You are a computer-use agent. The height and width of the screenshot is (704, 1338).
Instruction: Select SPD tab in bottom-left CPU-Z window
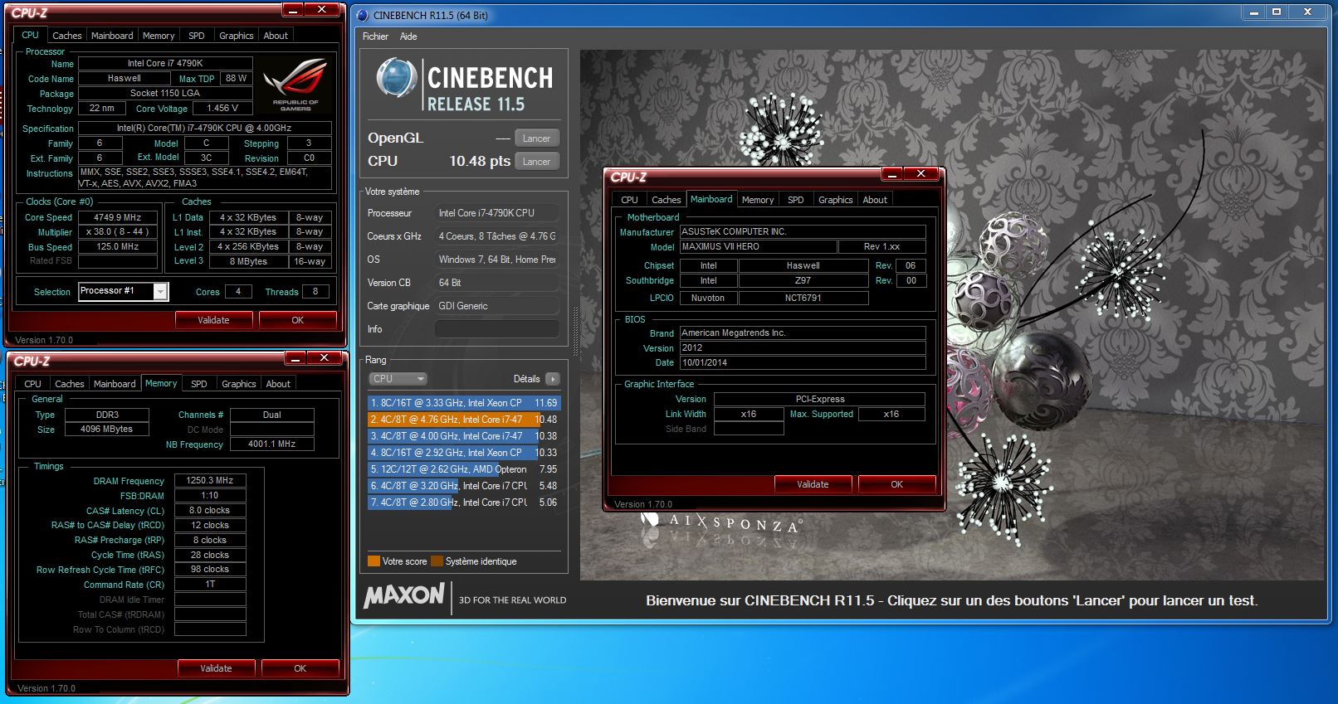(x=199, y=384)
